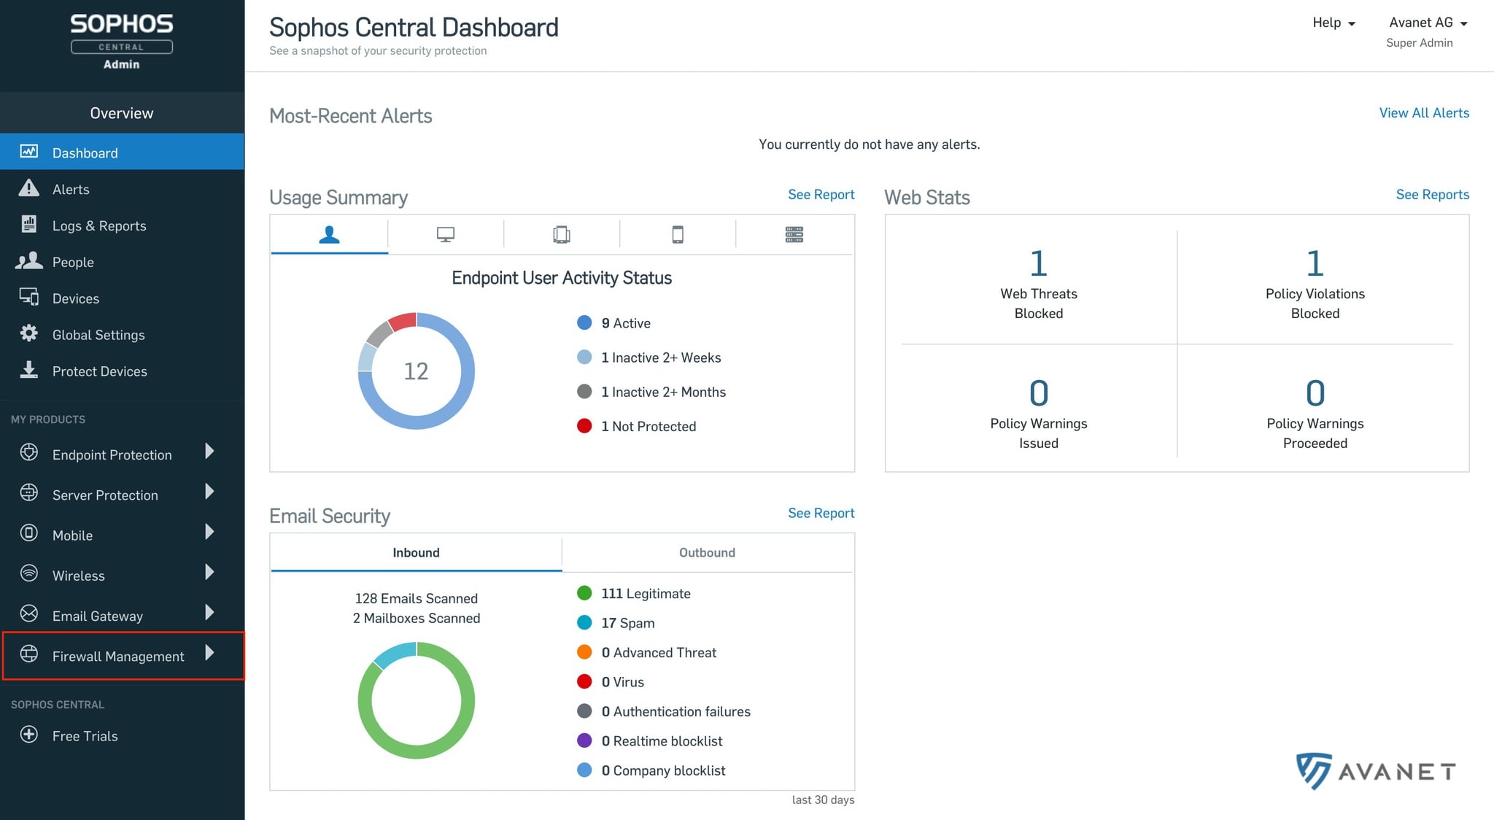Click the Server Protection icon
1494x820 pixels.
[29, 492]
